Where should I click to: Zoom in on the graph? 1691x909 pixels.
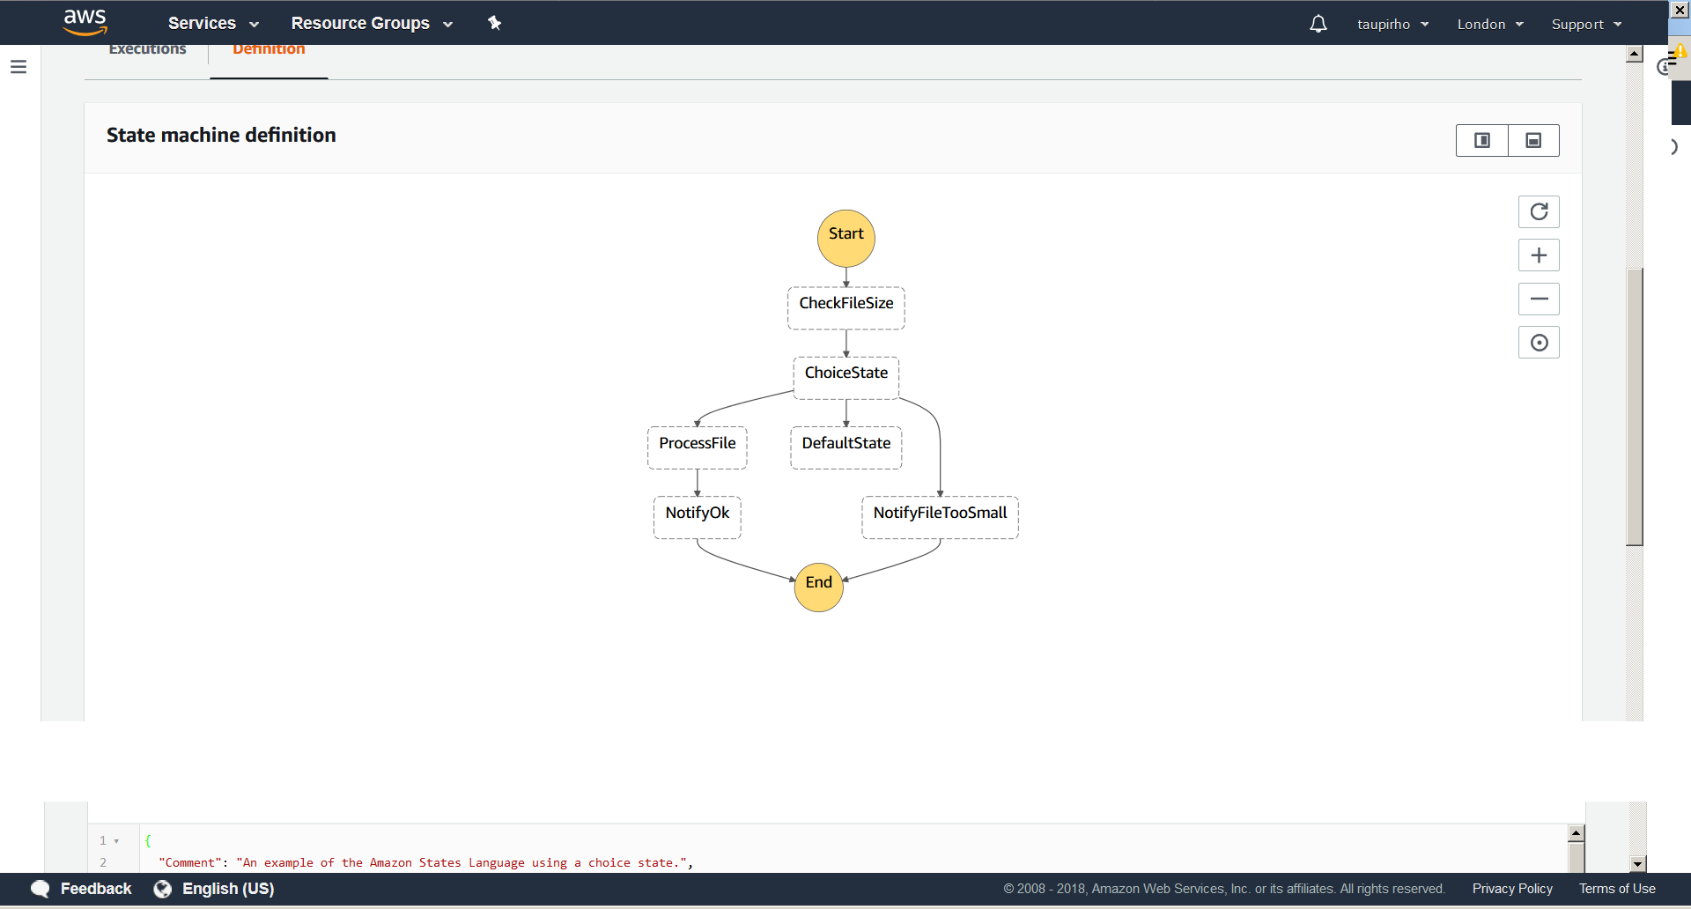(1539, 255)
